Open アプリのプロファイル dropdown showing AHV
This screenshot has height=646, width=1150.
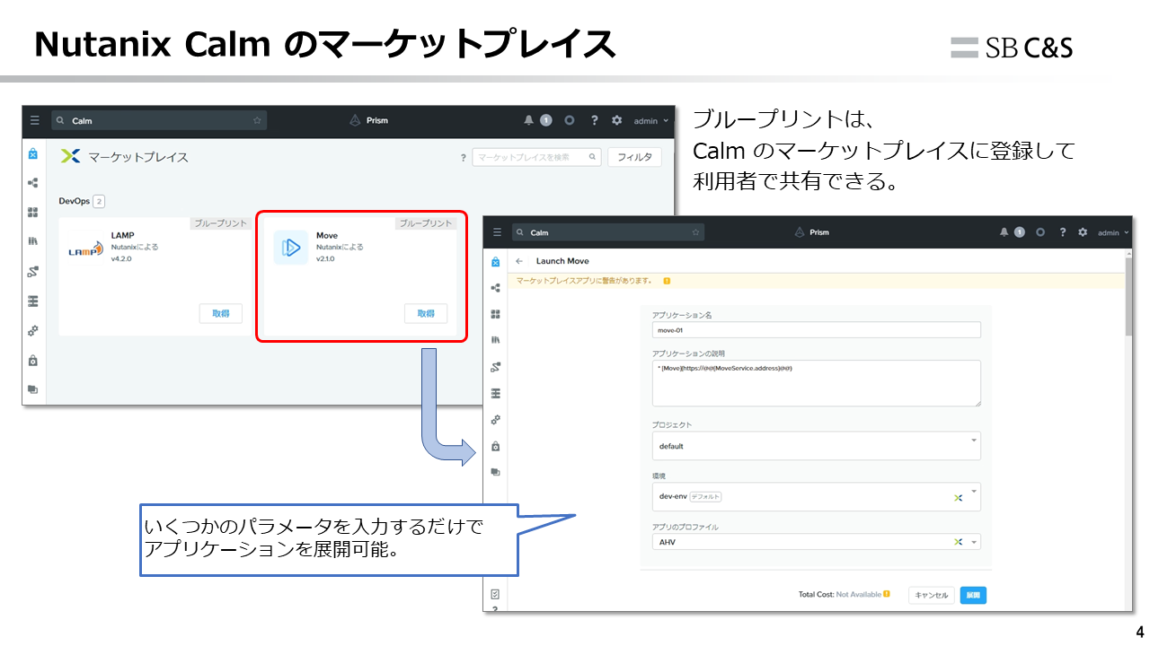816,542
